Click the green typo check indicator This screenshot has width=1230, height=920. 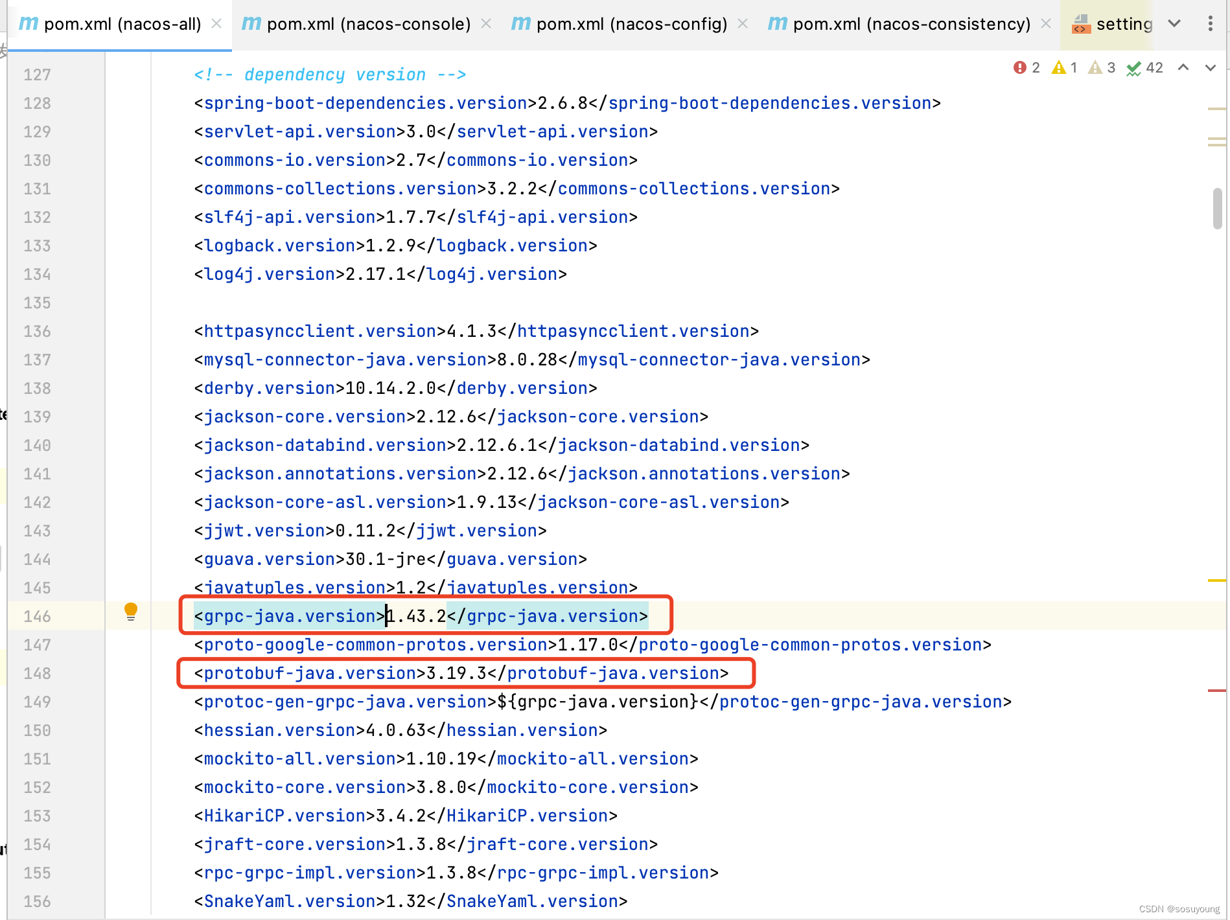click(x=1144, y=67)
